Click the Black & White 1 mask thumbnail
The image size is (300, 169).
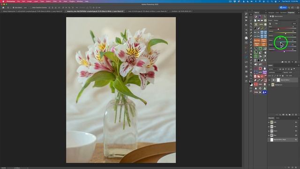point(278,80)
